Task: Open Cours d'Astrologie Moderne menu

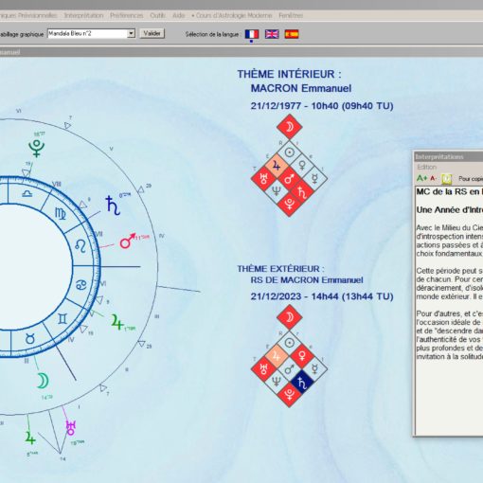Action: pos(232,15)
